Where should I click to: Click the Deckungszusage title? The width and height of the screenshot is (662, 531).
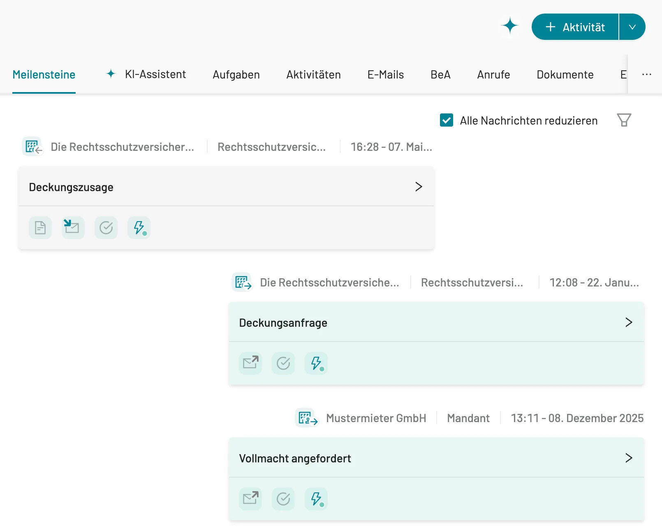coord(71,187)
